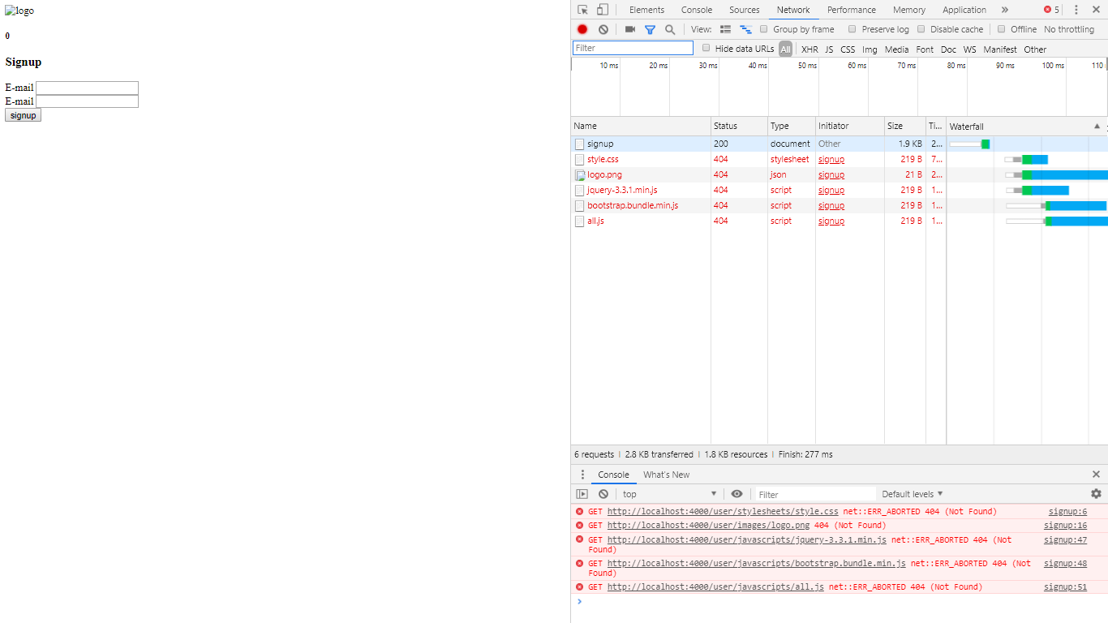Switch to the Performance tab
The image size is (1108, 623).
point(851,9)
